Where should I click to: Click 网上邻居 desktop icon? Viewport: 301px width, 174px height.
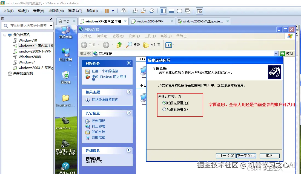66,55
